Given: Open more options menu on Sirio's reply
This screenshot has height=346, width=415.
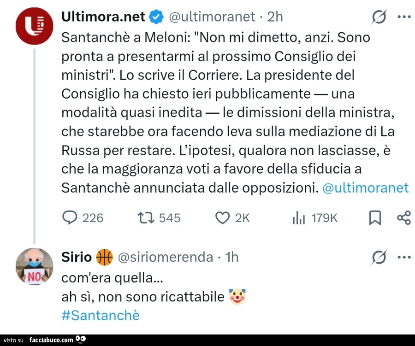Looking at the screenshot, I should pos(404,257).
